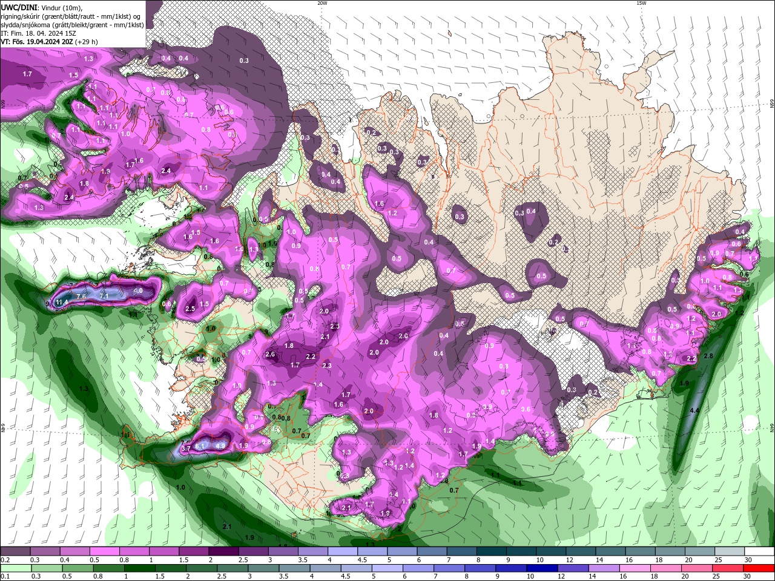Click white final swatch in upper snow legend

[x=760, y=551]
